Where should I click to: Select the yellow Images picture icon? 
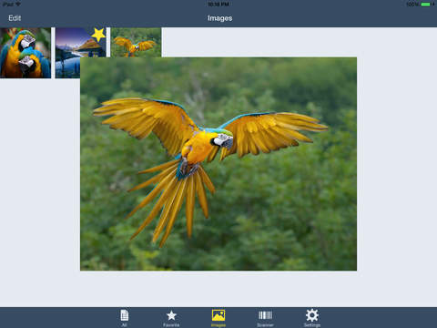point(218,315)
